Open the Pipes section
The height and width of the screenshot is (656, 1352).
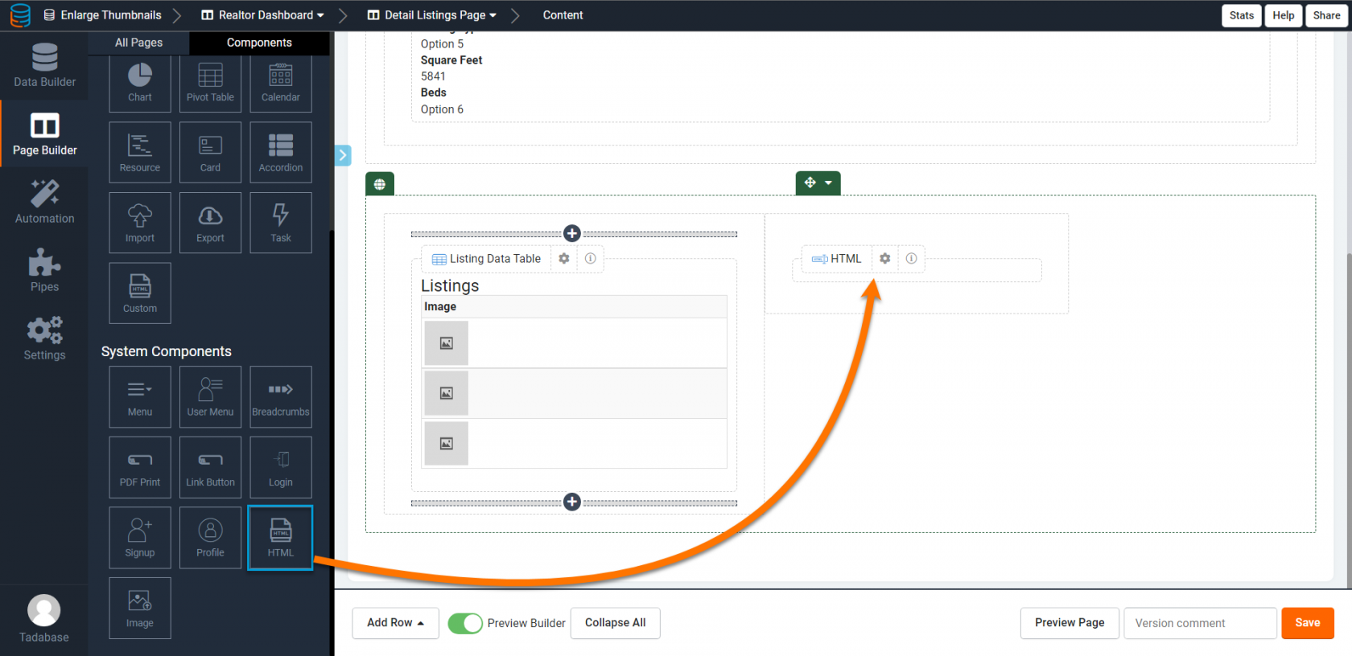[44, 270]
